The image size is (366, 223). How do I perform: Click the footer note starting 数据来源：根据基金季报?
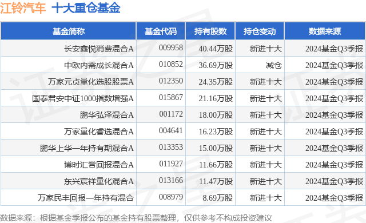tap(136, 218)
